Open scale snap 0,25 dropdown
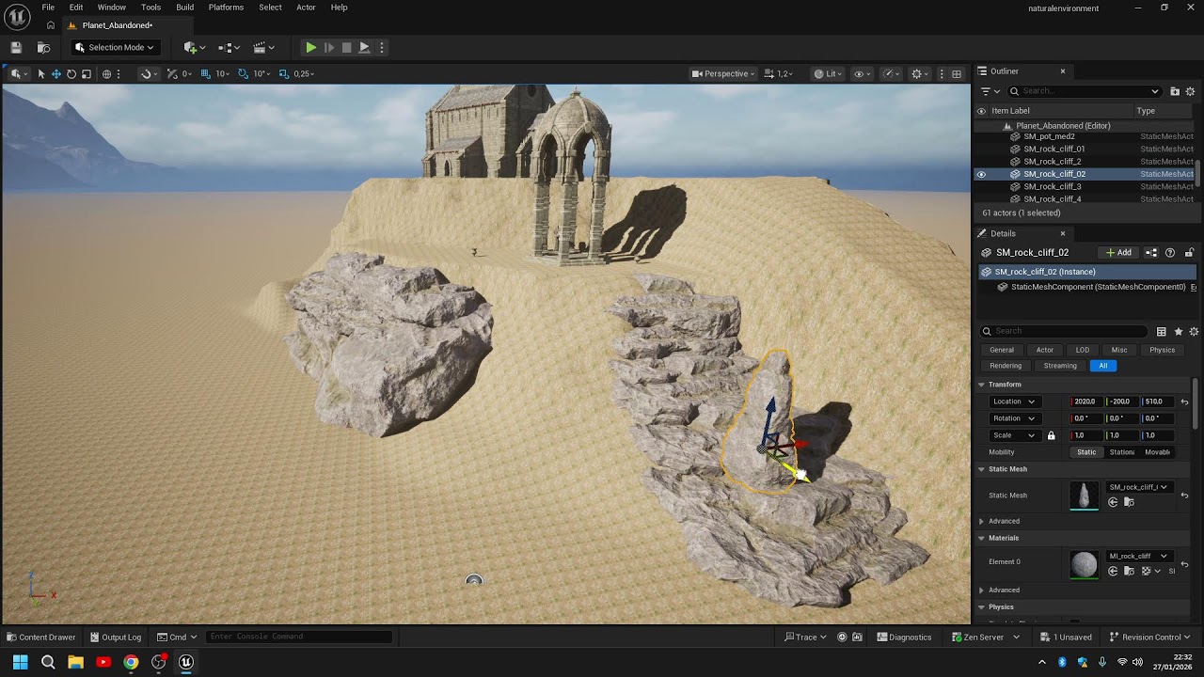The height and width of the screenshot is (677, 1204). pyautogui.click(x=304, y=73)
